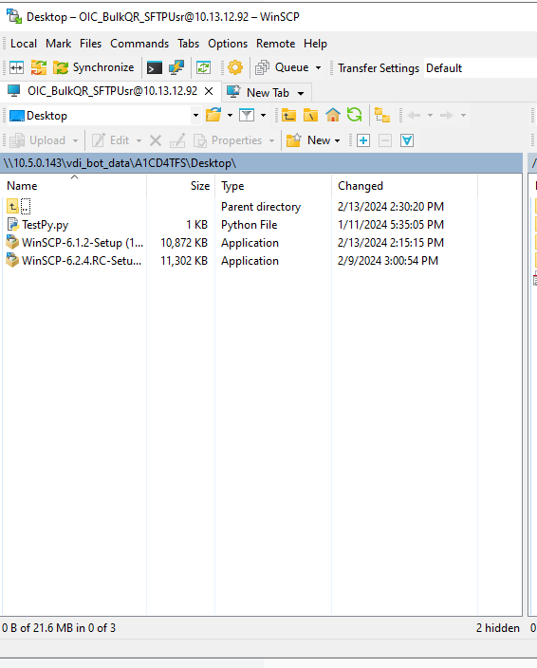The height and width of the screenshot is (668, 537).
Task: Go to home directory icon
Action: click(x=333, y=115)
